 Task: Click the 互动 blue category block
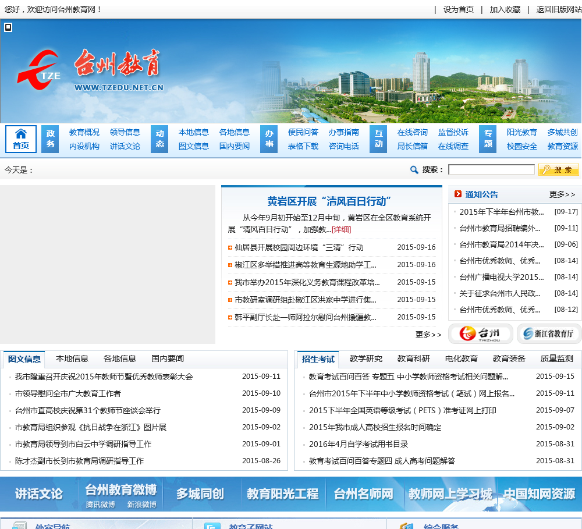click(379, 139)
